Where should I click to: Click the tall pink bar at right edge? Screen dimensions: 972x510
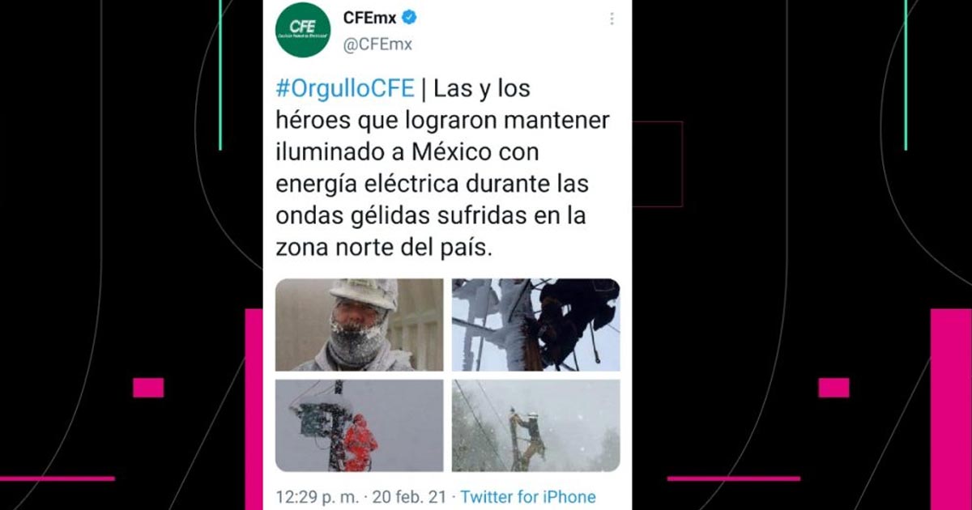click(950, 409)
